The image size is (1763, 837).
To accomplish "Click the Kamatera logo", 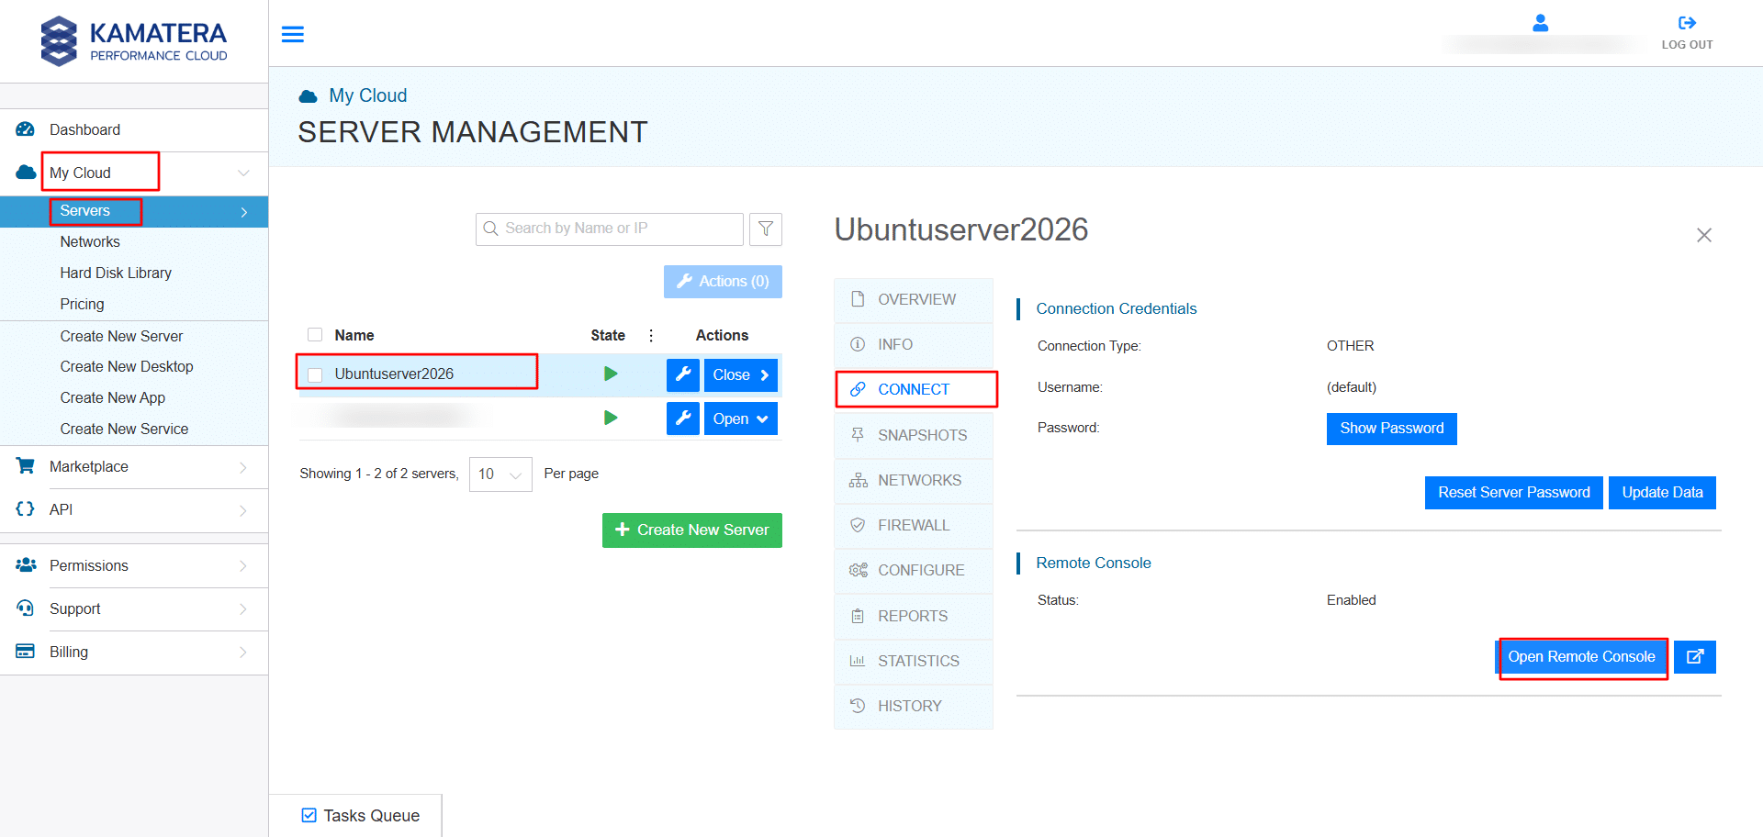I will coord(134,41).
